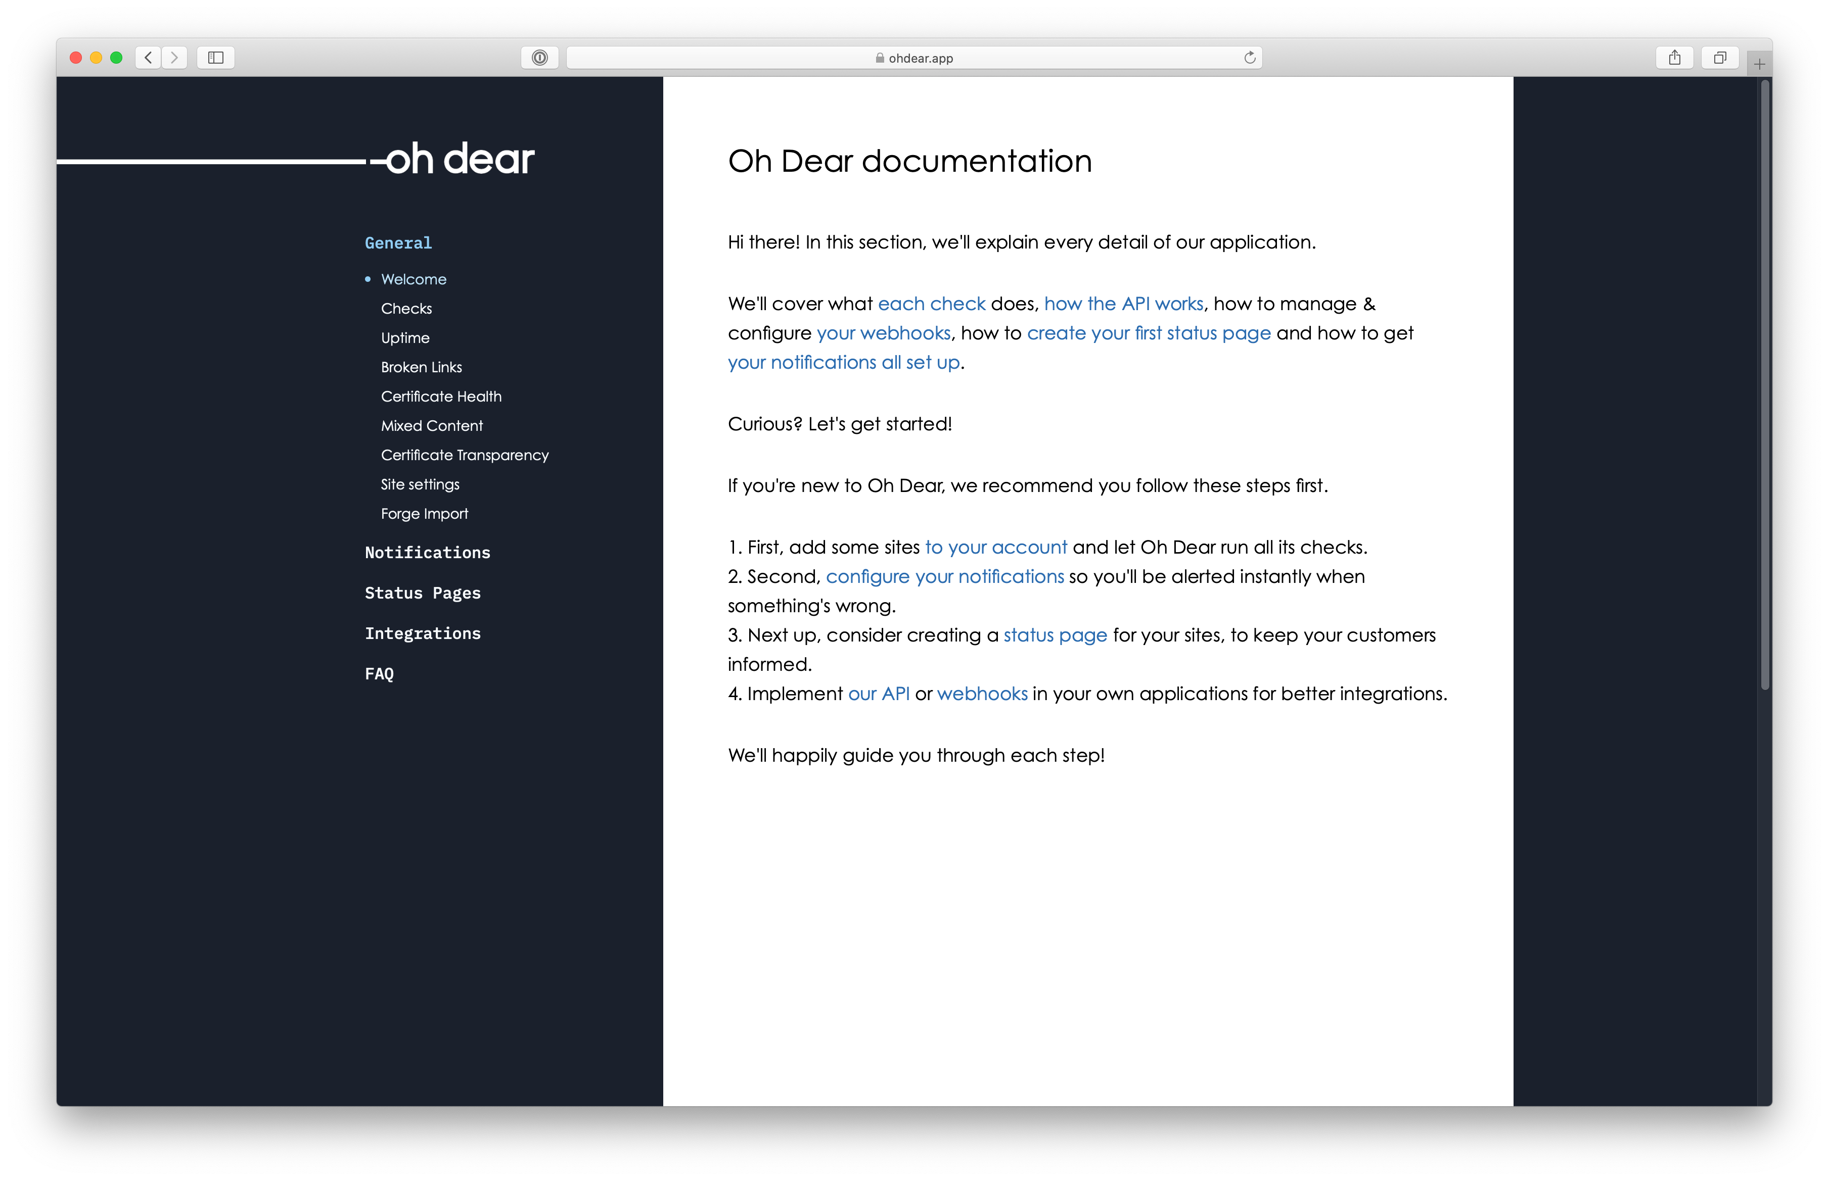Click the each check hyperlink
The image size is (1829, 1181).
(929, 302)
